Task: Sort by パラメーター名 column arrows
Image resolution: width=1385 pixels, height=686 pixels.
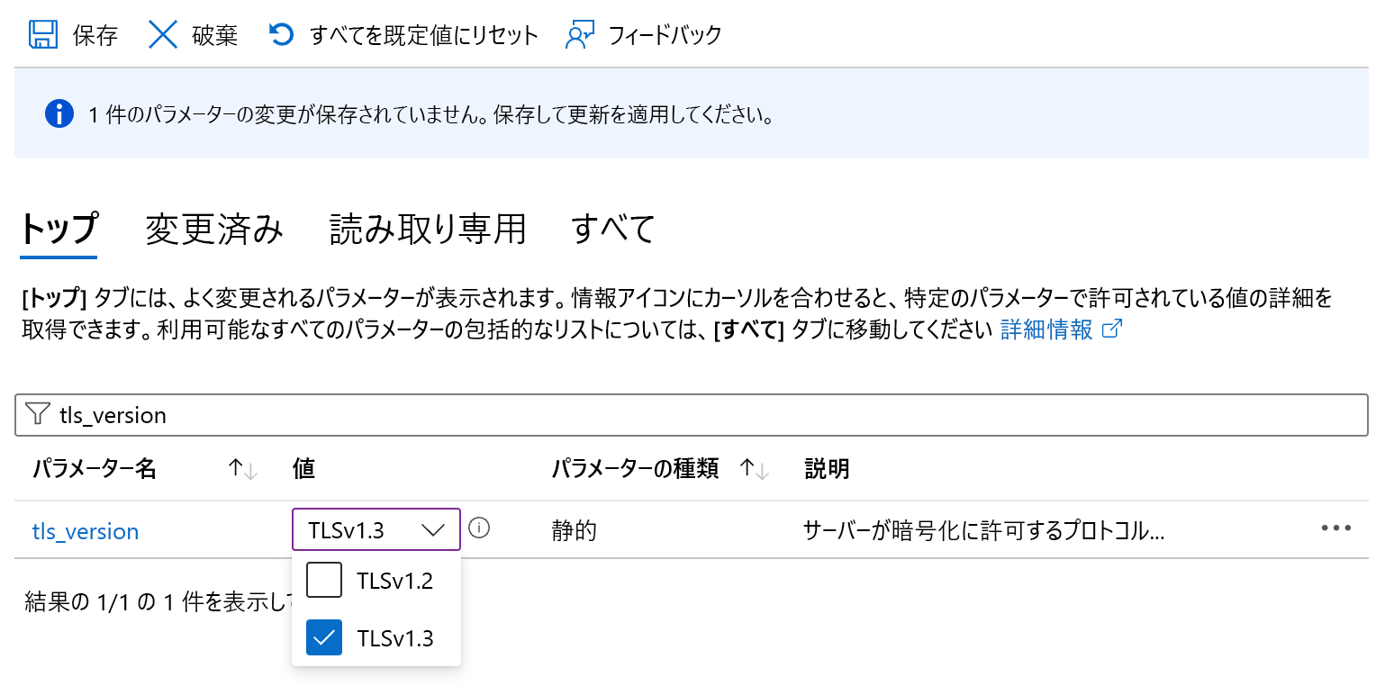Action: tap(243, 469)
